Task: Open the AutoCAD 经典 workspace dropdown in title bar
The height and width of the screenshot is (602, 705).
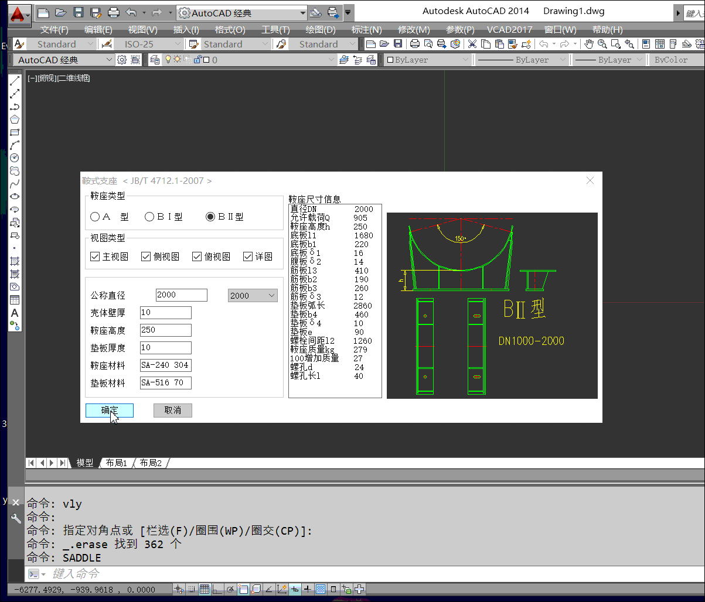Action: pos(243,12)
